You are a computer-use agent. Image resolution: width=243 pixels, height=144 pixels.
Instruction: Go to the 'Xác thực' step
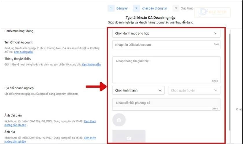187,9
